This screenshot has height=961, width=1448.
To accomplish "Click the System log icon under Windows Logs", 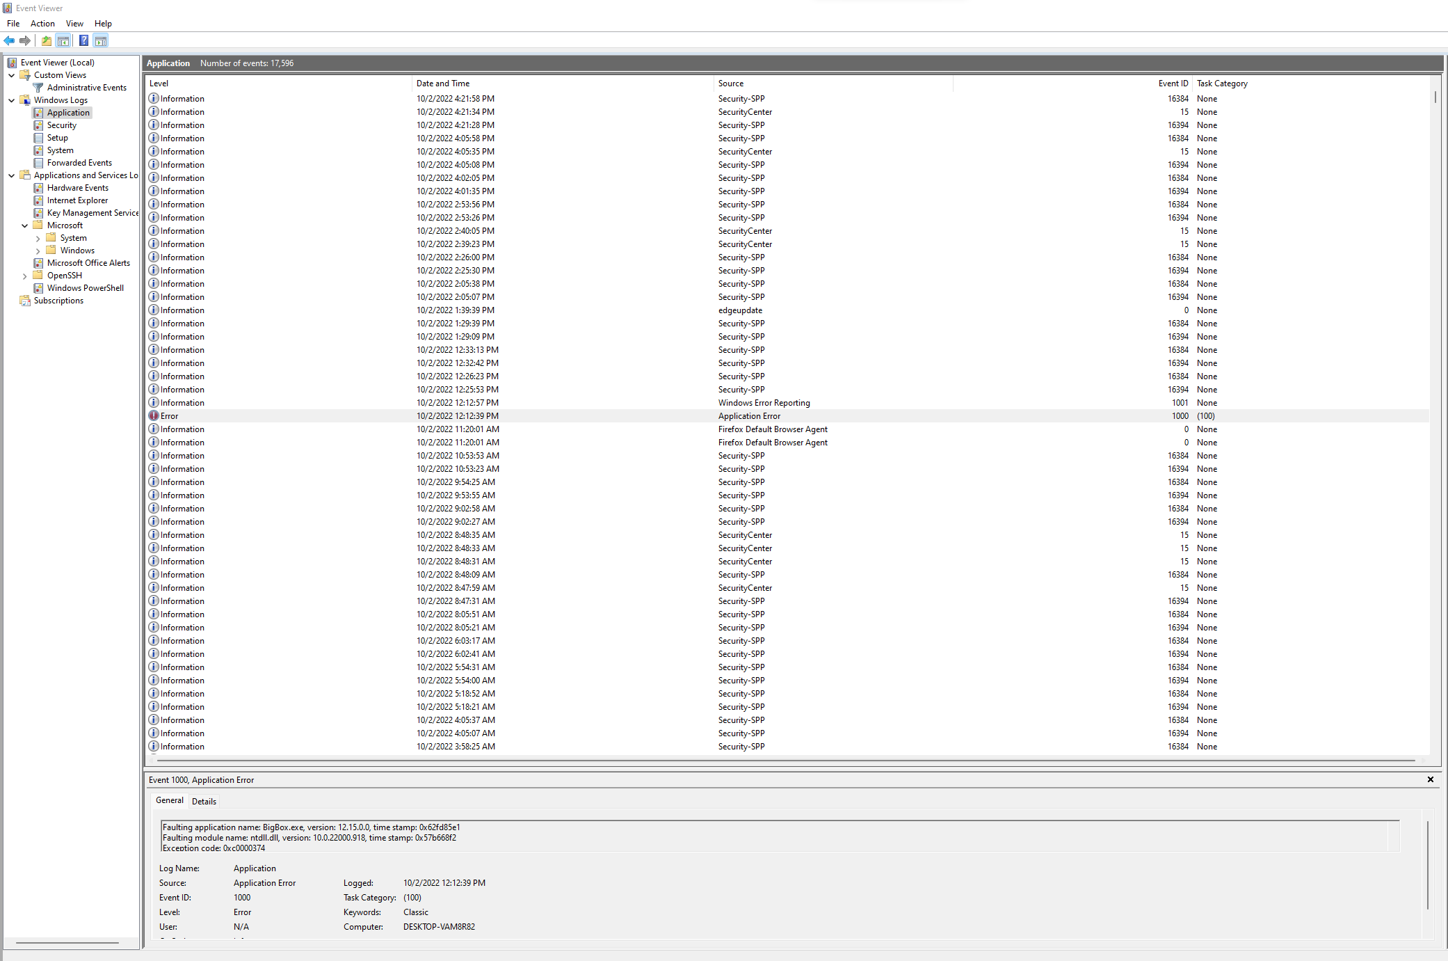I will point(38,150).
